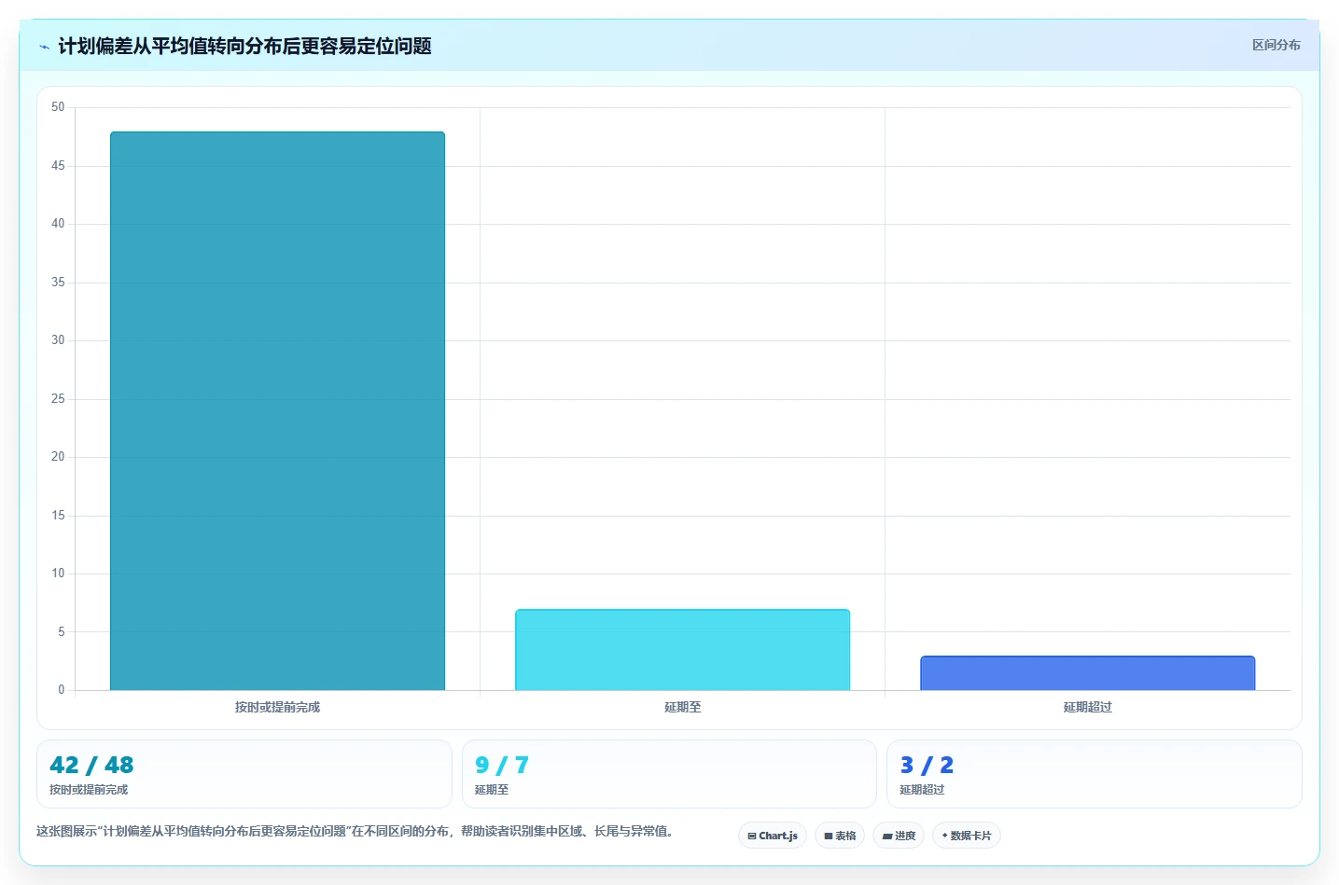This screenshot has width=1339, height=885.
Task: Select the 延期至 x-axis label
Action: (682, 707)
